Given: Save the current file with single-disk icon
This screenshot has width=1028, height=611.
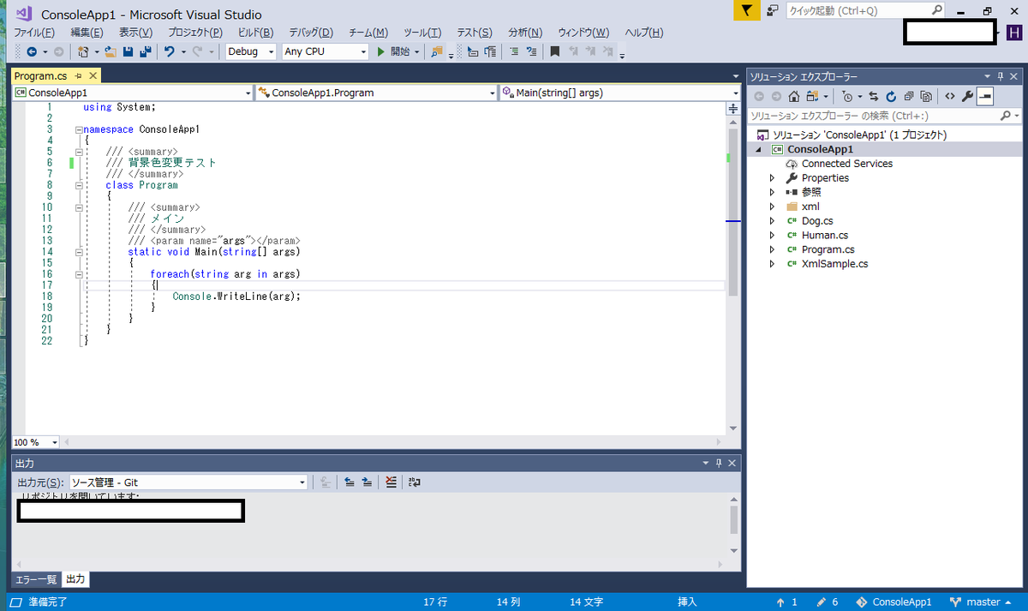Looking at the screenshot, I should pyautogui.click(x=128, y=51).
